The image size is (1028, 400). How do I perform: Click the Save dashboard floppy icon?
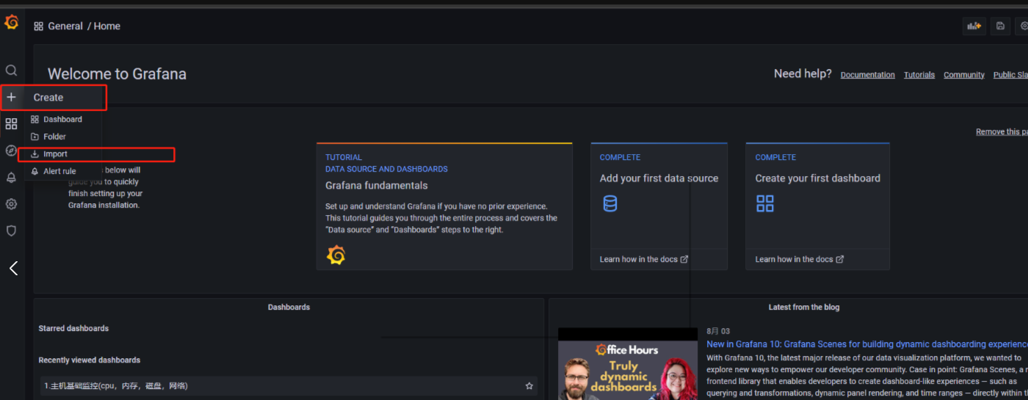pyautogui.click(x=1000, y=26)
